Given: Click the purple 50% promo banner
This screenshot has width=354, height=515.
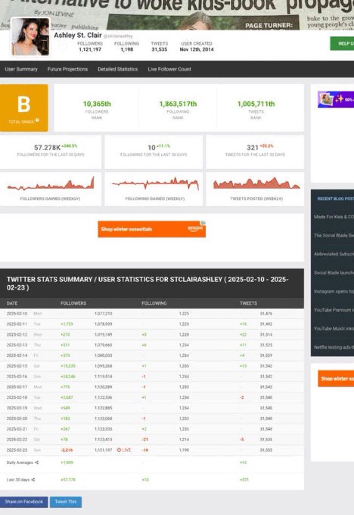Looking at the screenshot, I should click(x=336, y=99).
